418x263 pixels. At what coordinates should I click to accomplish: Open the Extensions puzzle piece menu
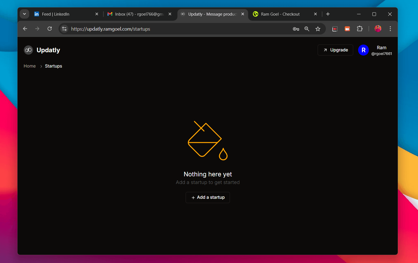[360, 29]
